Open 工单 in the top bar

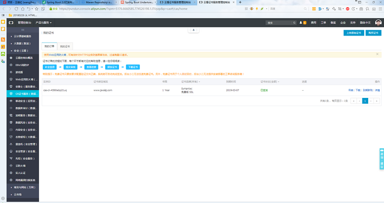(x=323, y=23)
